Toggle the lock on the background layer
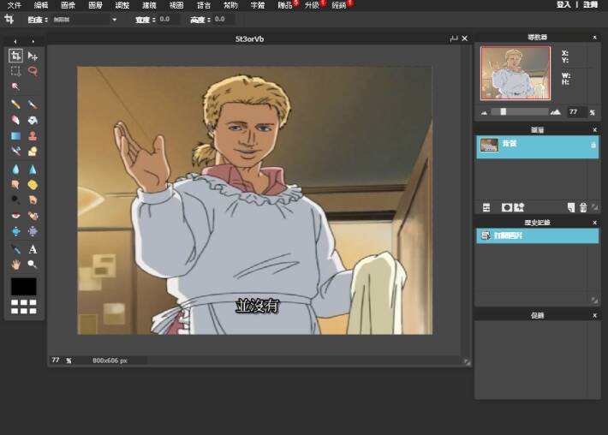608x435 pixels. (593, 145)
